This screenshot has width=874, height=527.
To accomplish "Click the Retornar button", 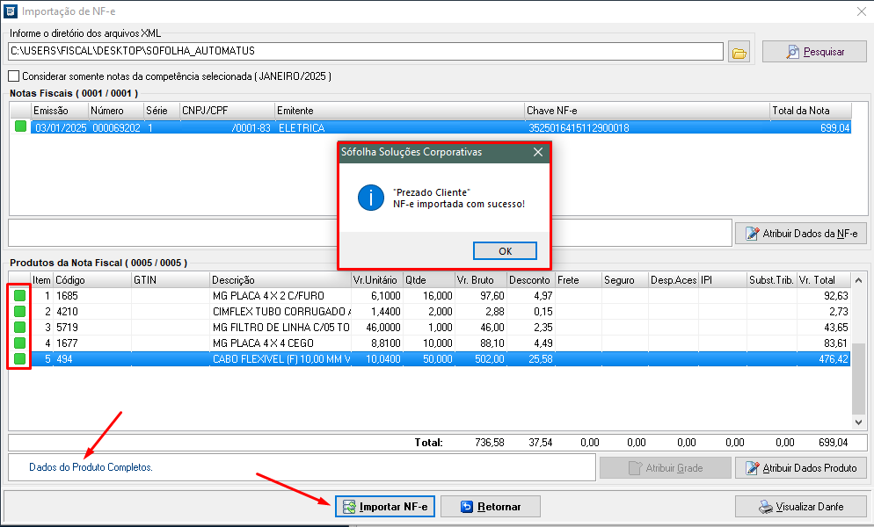I will pos(490,507).
